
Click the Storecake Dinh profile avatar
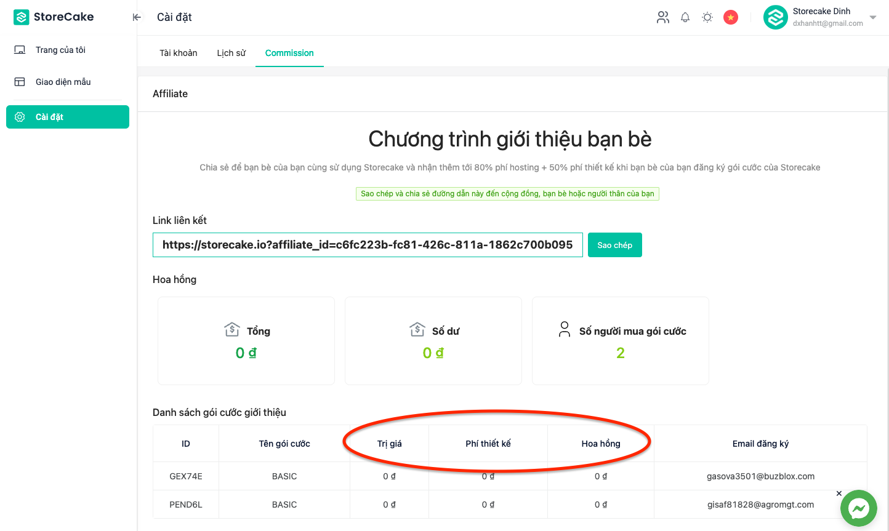pyautogui.click(x=775, y=17)
